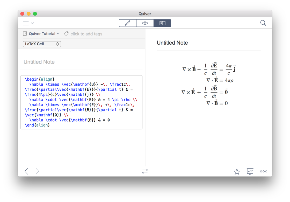Viewport: 290px width, 202px height.
Task: Click the \begin{align} line in code
Action: tap(40, 79)
